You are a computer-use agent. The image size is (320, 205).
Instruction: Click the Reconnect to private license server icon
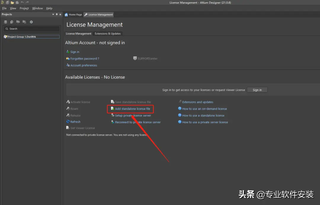113,122
